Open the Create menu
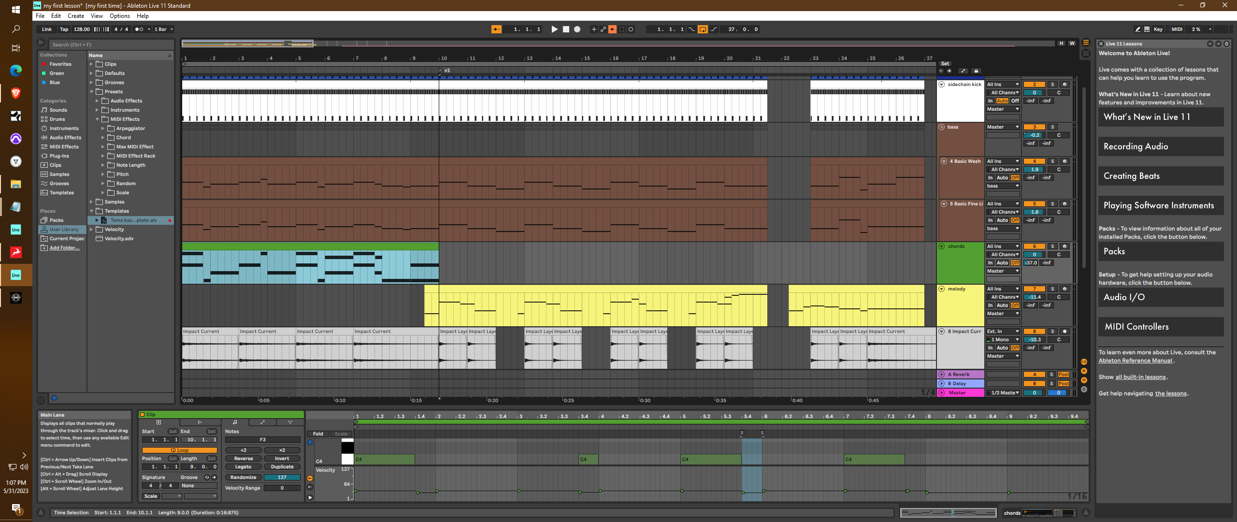Screen dimensions: 1237x522 coord(76,16)
